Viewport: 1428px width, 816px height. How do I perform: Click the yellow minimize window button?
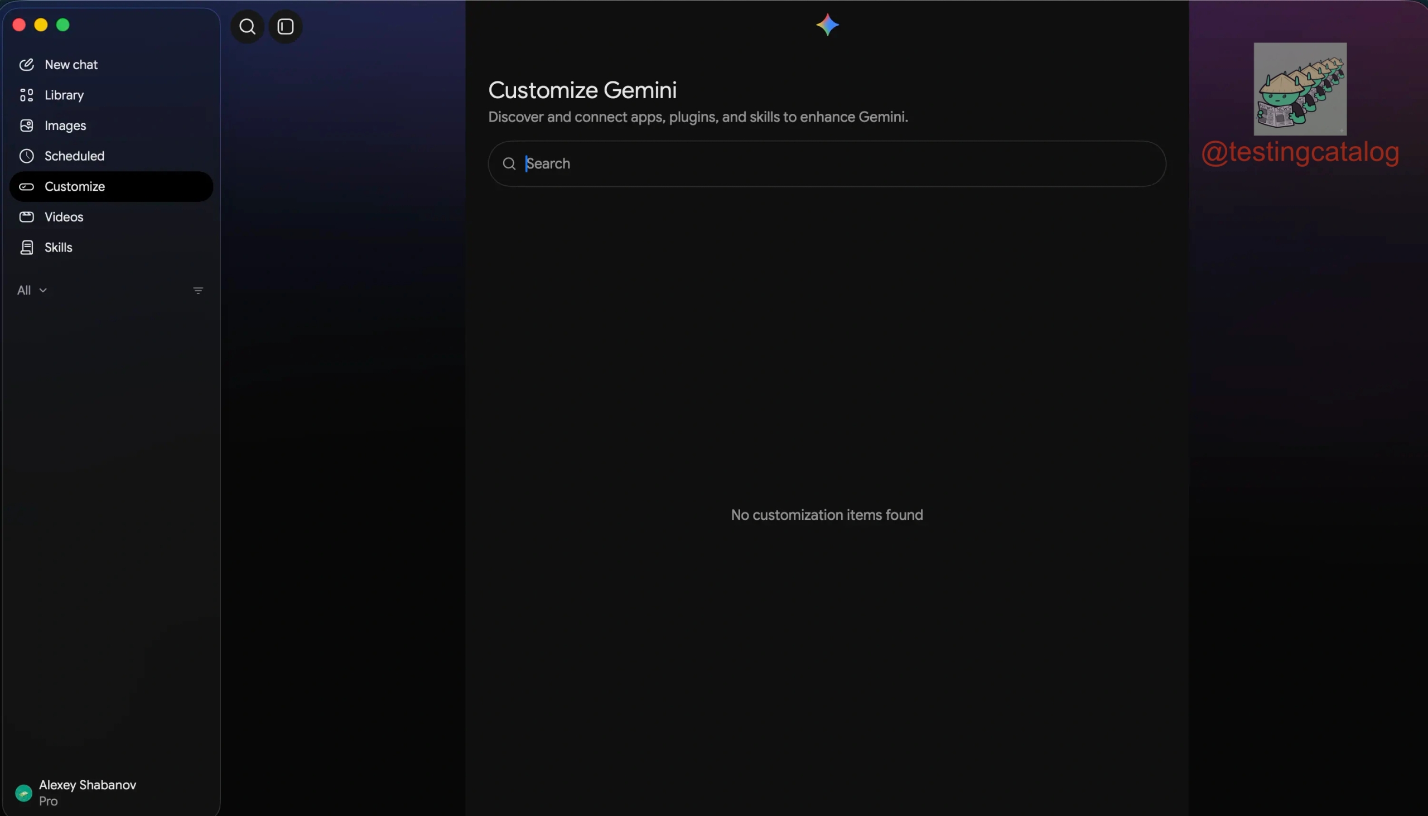pos(41,25)
